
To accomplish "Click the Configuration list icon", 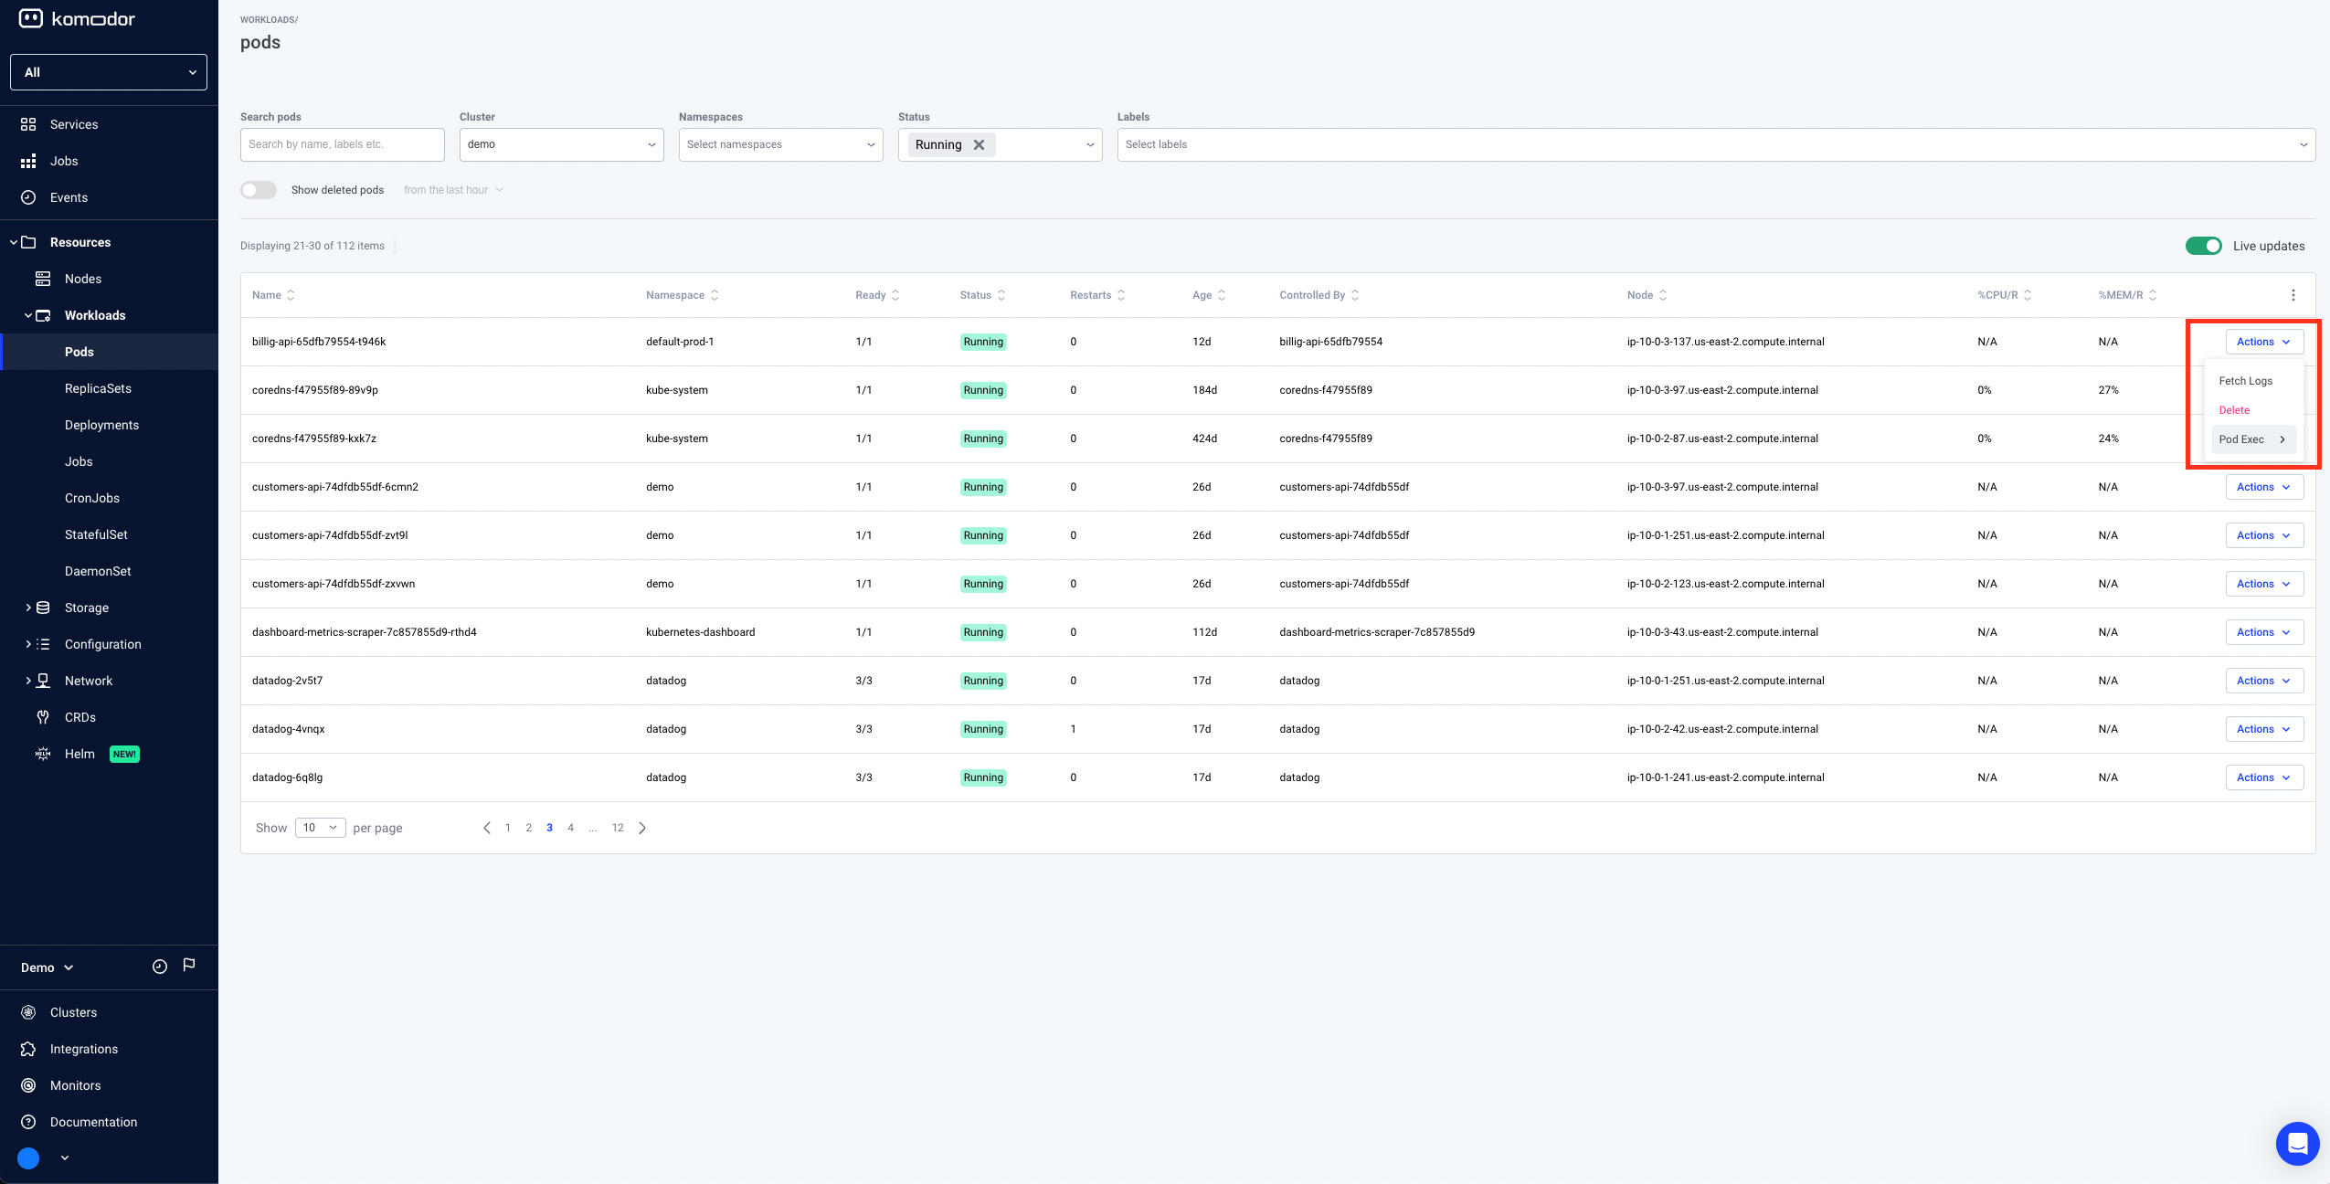I will (x=43, y=644).
